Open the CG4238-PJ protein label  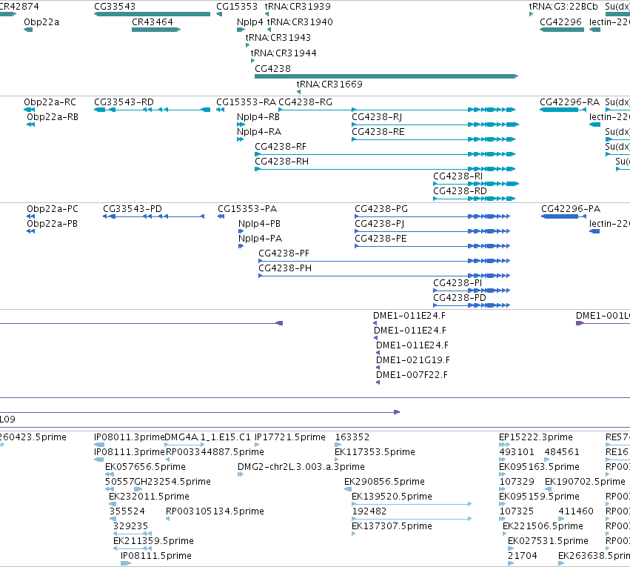pyautogui.click(x=379, y=224)
